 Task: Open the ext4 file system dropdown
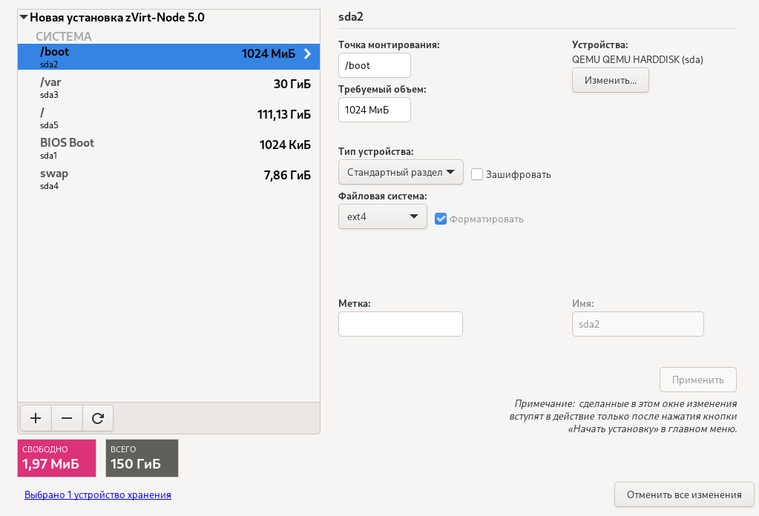pos(382,216)
